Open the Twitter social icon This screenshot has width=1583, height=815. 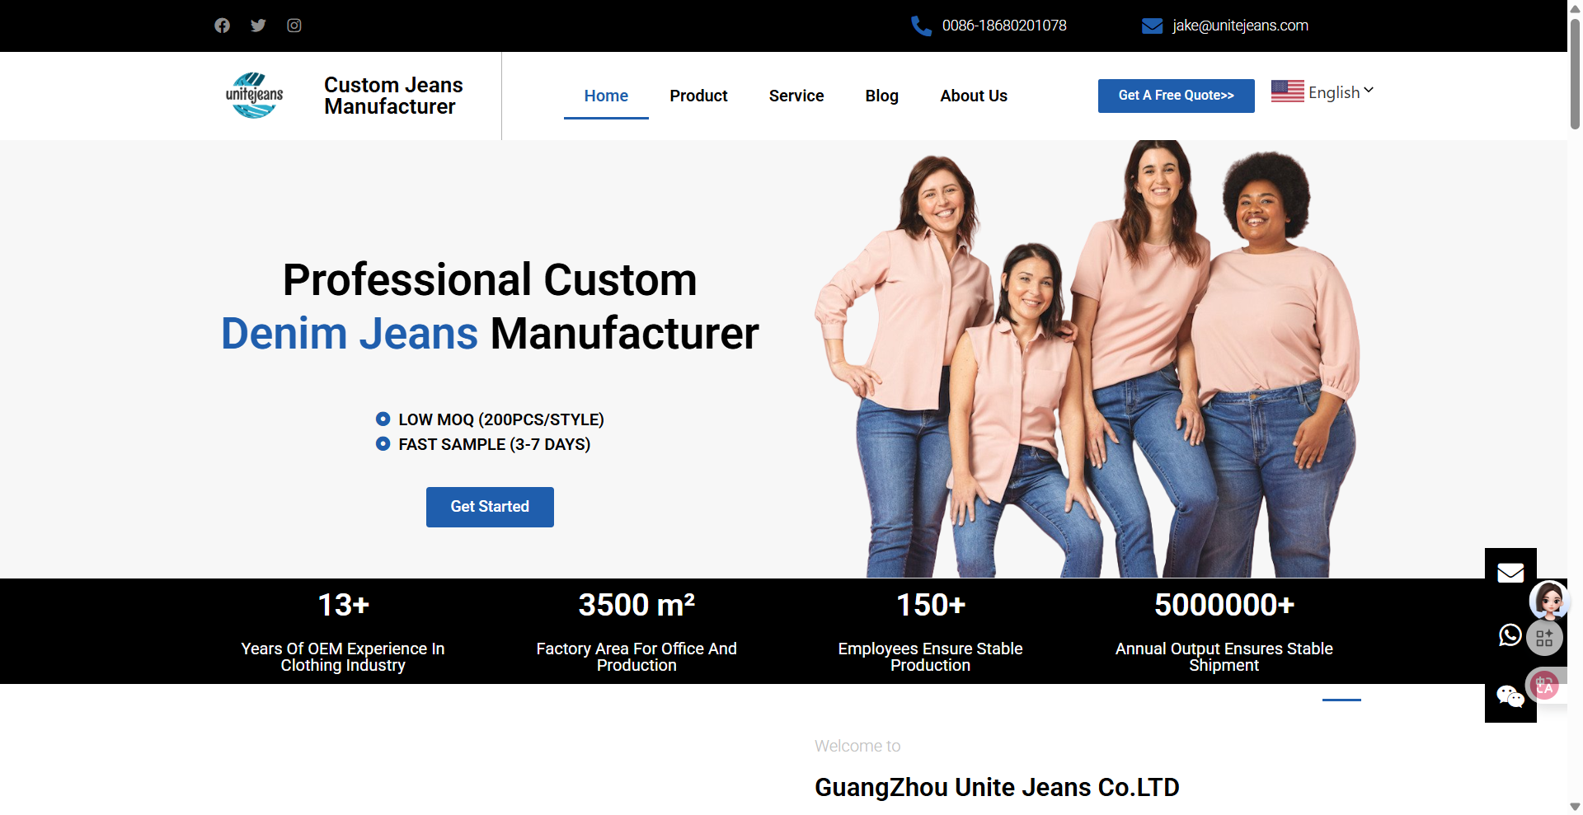(258, 26)
